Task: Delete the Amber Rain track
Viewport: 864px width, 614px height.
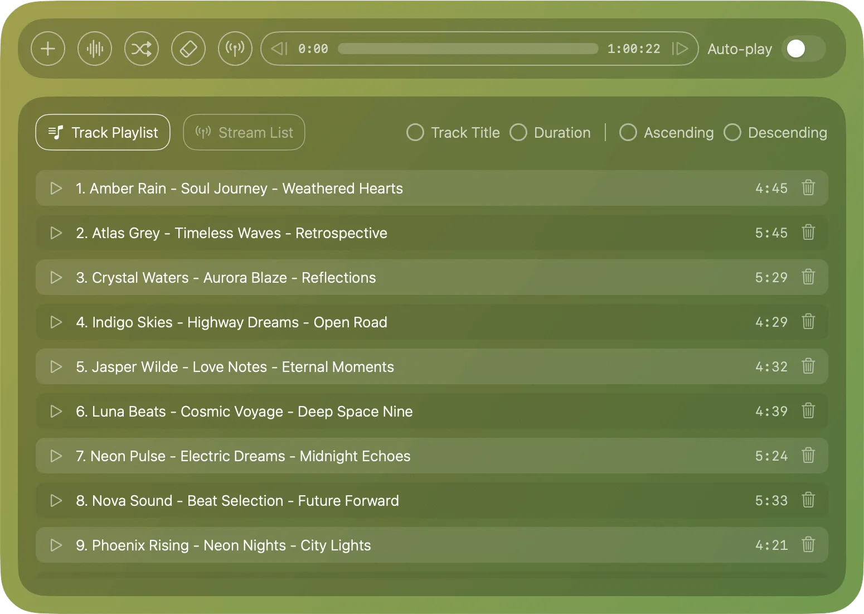Action: (x=808, y=188)
